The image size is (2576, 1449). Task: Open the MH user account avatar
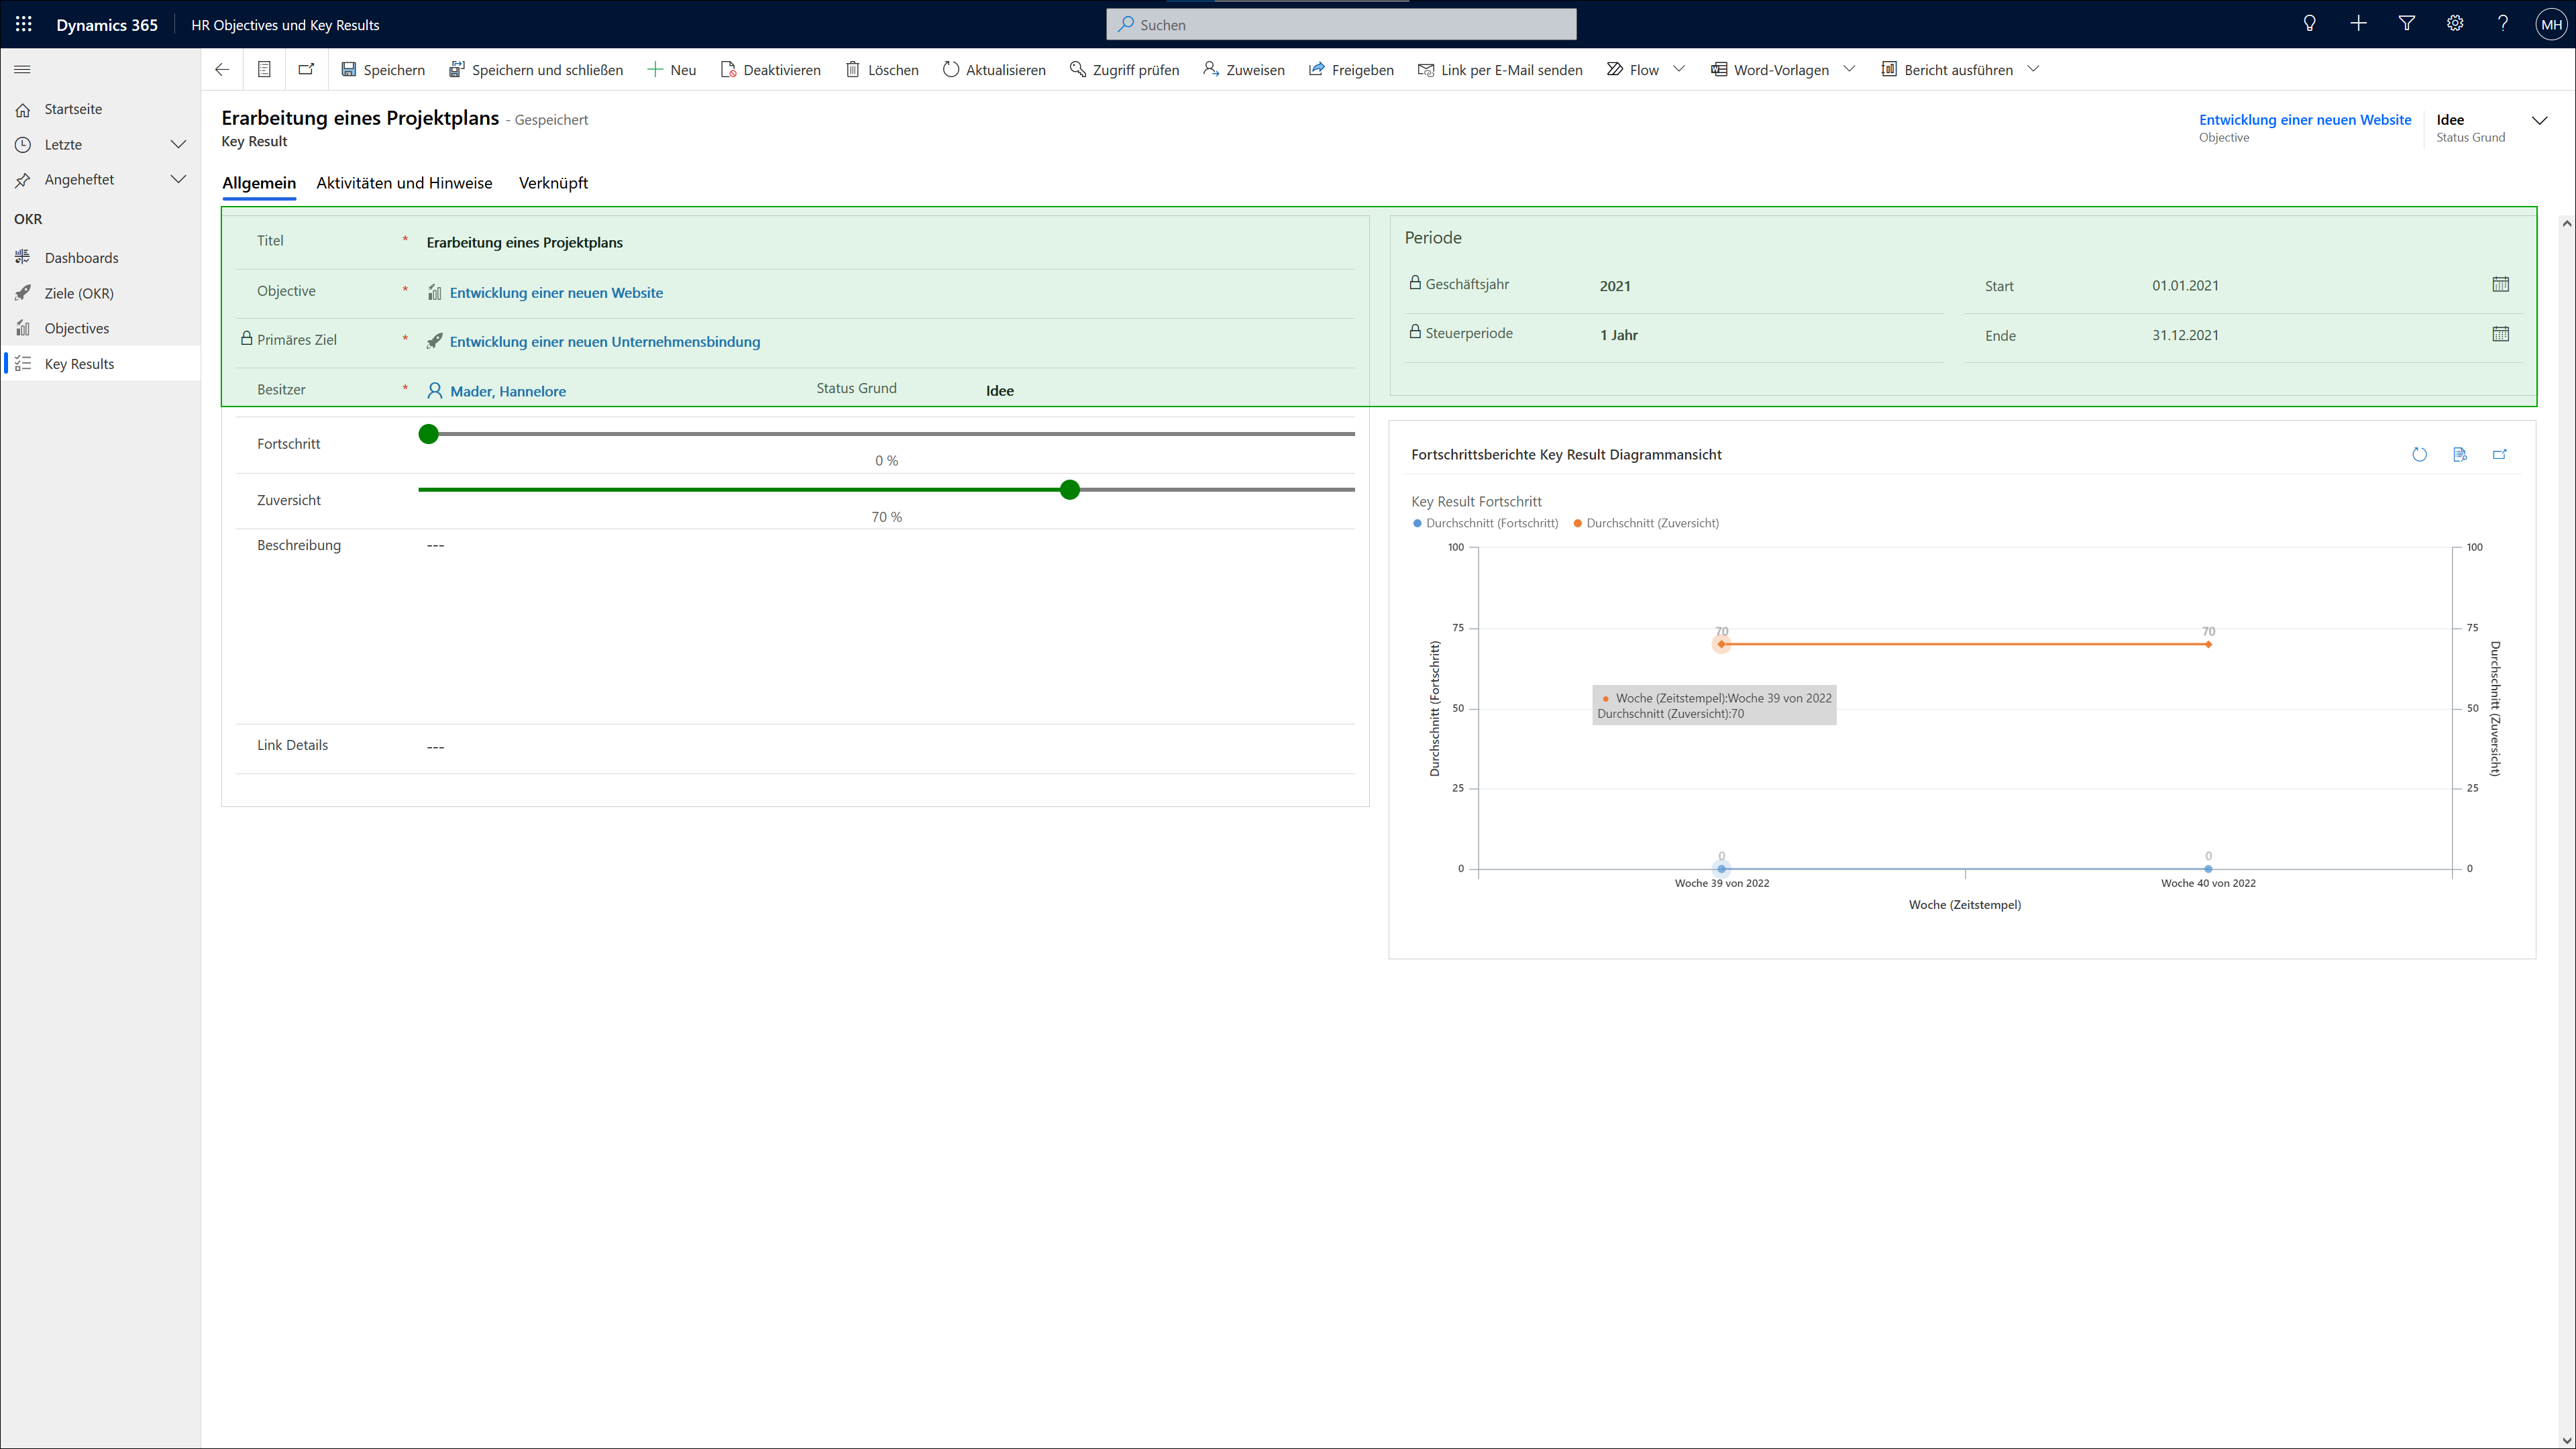click(x=2552, y=24)
